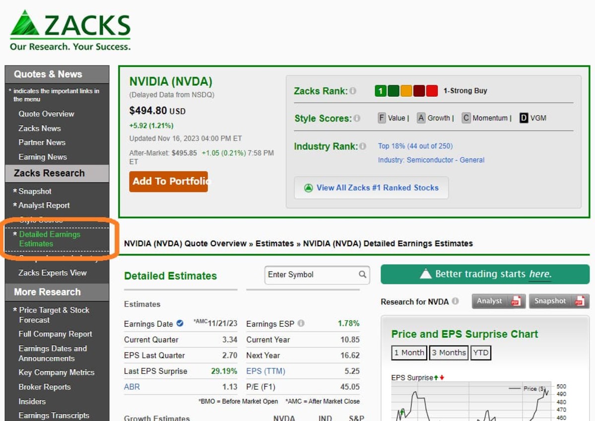Image resolution: width=595 pixels, height=421 pixels.
Task: Open Key Company Metrics
Action: point(57,372)
